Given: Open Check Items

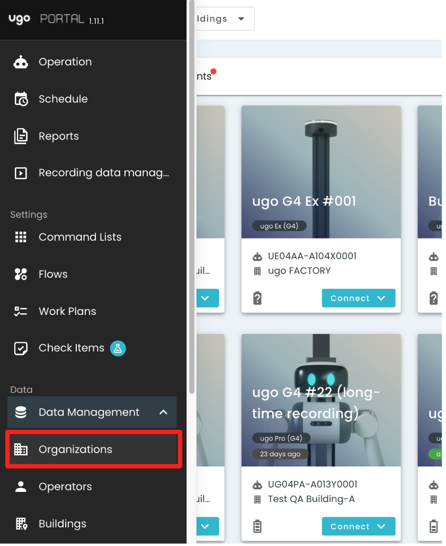Looking at the screenshot, I should (x=92, y=348).
